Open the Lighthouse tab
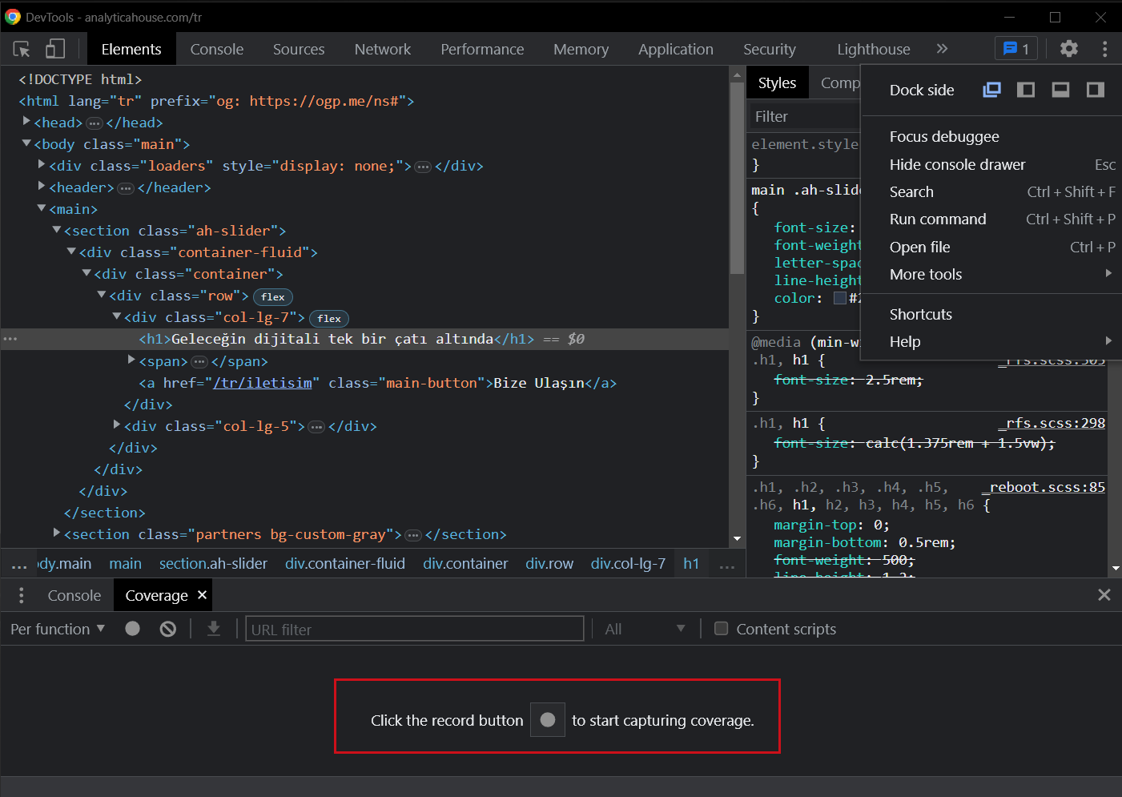This screenshot has width=1122, height=797. pos(874,49)
